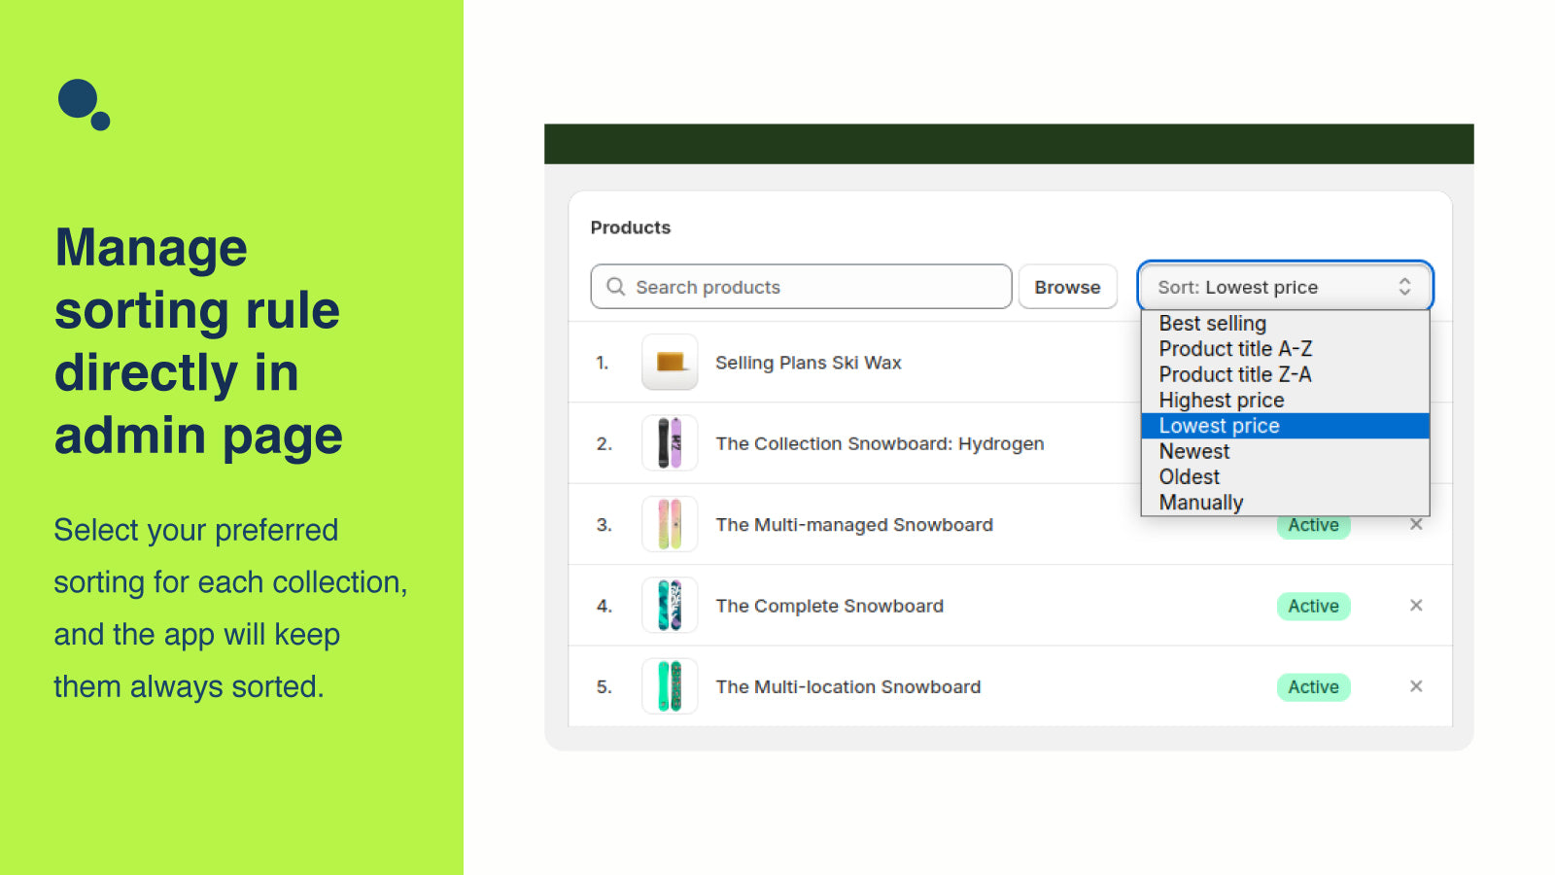Screen dimensions: 1555x875
Task: Choose Manually sort option
Action: (x=1201, y=503)
